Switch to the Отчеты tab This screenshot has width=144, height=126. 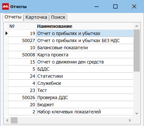tap(13, 17)
